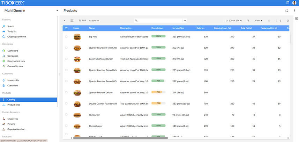Open the help question mark icon
The width and height of the screenshot is (299, 142).
tap(294, 10)
